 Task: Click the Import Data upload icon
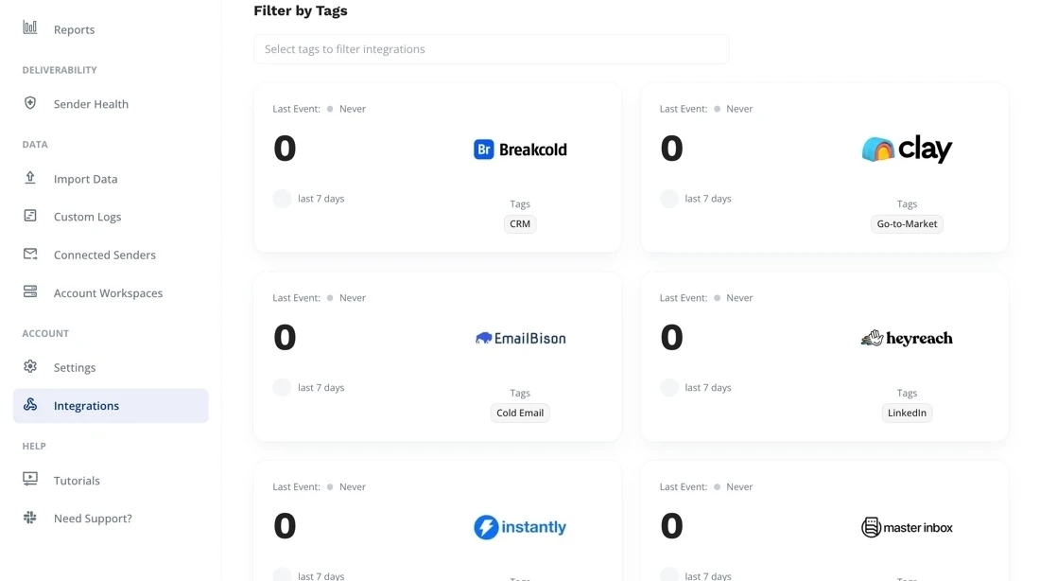click(29, 178)
